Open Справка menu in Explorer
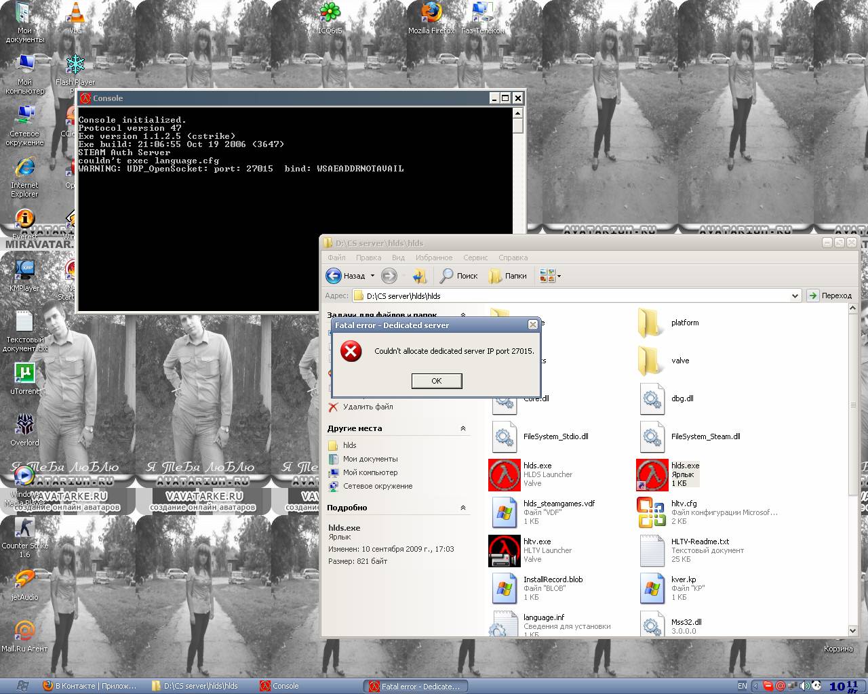Viewport: 868px width, 694px height. (513, 258)
